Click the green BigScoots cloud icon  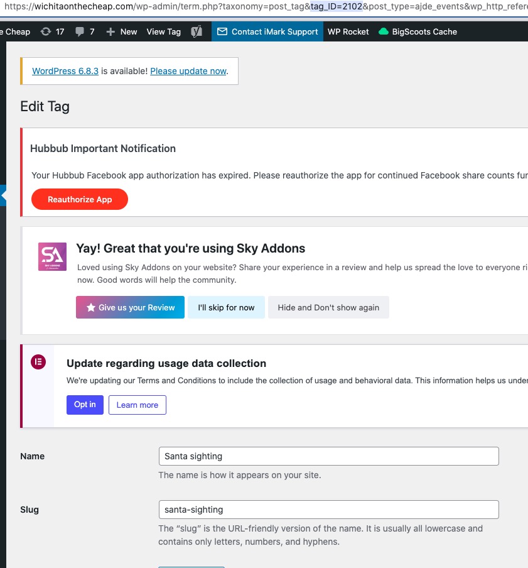[x=384, y=31]
